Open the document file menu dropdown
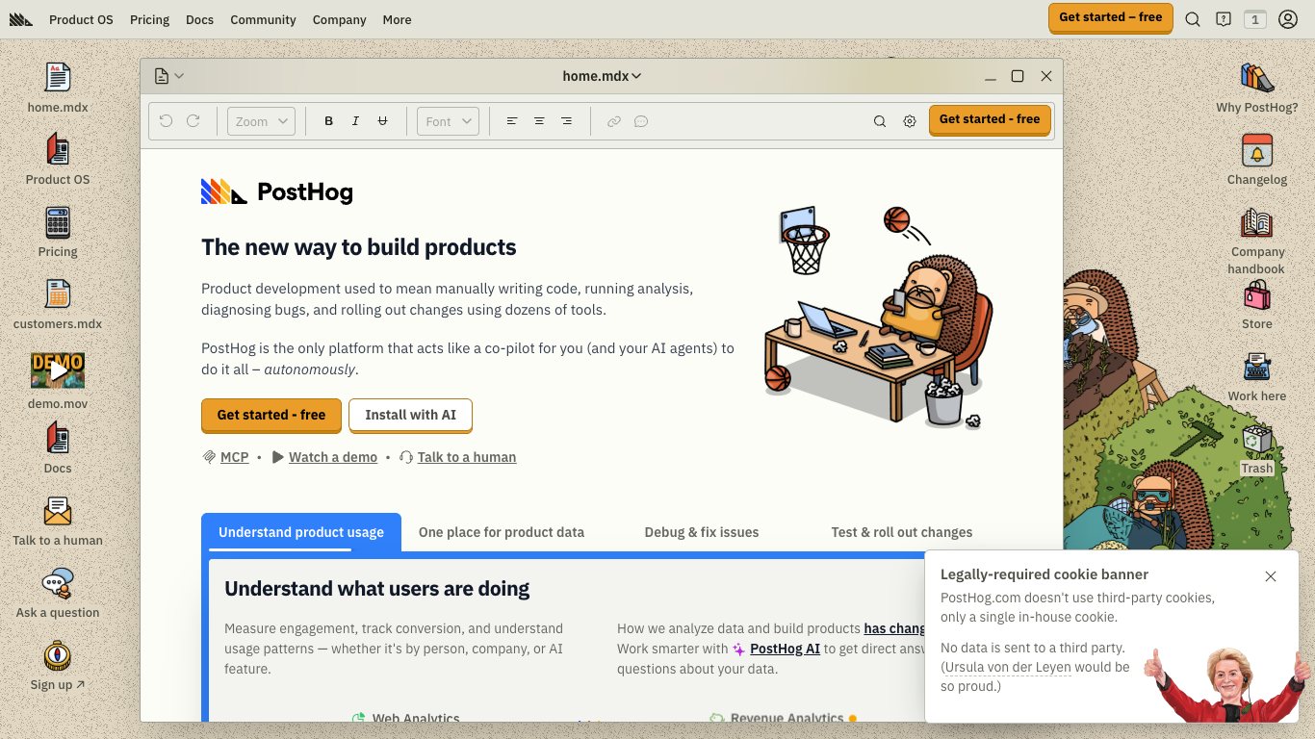The image size is (1315, 739). pyautogui.click(x=168, y=76)
